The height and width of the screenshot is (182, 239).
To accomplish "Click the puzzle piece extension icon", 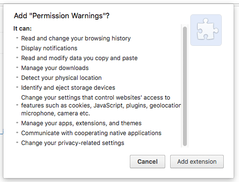I will [206, 30].
